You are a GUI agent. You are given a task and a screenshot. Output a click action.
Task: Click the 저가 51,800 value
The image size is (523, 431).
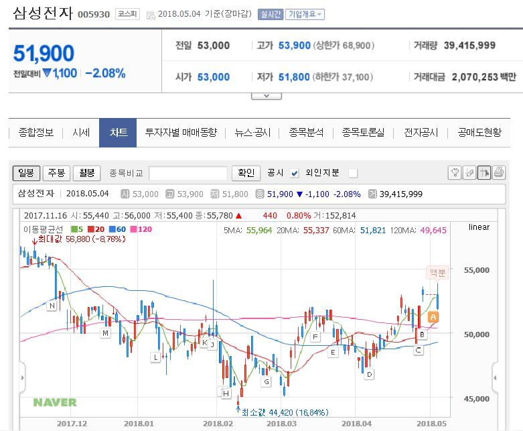(294, 77)
